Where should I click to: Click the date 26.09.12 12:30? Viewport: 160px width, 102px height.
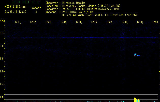tap(16, 12)
